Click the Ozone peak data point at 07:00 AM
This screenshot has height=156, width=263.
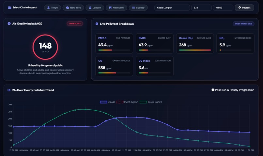tap(85, 109)
